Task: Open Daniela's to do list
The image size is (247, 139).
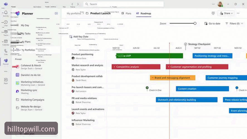Action: point(31,75)
